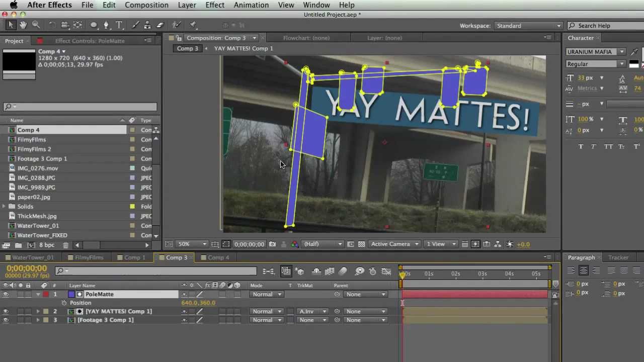Open the 1 View layout dropdown
This screenshot has width=644, height=362.
point(441,244)
